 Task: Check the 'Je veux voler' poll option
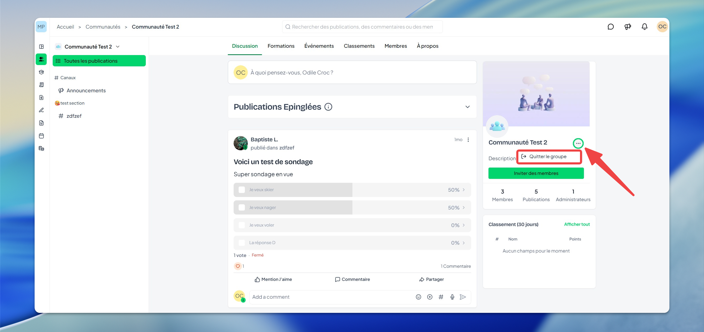click(241, 225)
